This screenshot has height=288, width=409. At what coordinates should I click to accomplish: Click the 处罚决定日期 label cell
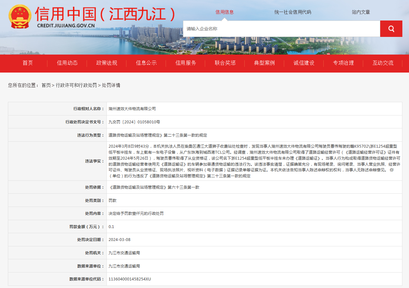(57, 240)
